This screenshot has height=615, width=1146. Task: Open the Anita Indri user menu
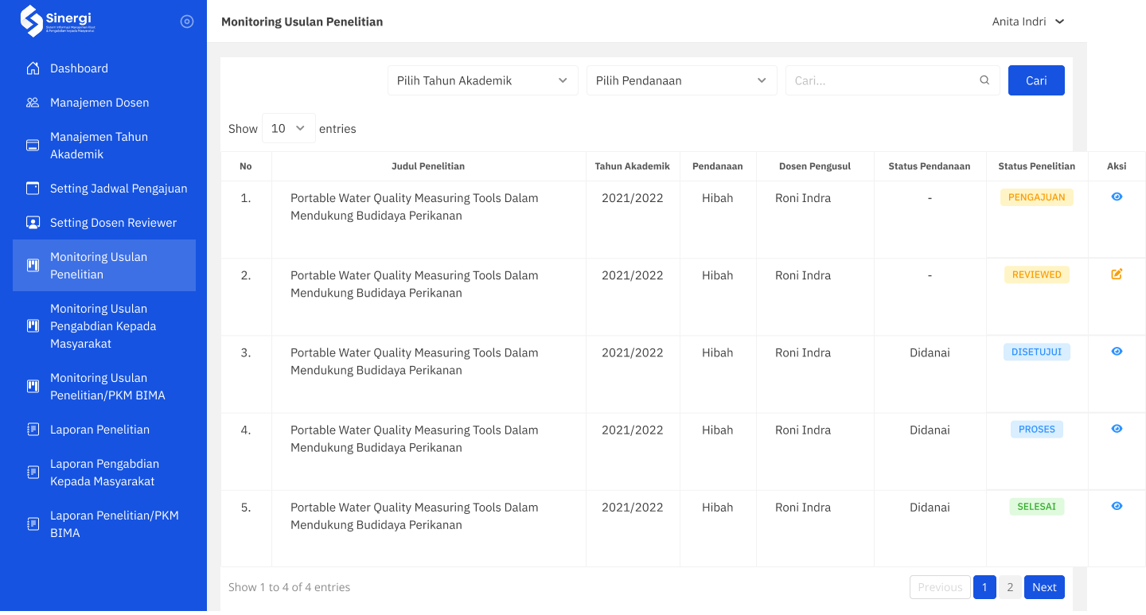click(1028, 21)
